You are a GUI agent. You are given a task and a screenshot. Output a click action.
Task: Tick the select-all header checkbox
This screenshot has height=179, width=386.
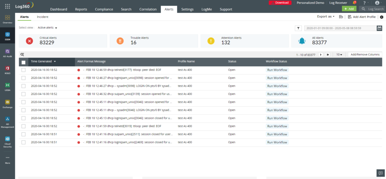pyautogui.click(x=23, y=62)
